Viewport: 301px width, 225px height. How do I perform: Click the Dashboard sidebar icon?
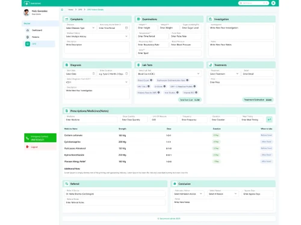[28, 30]
